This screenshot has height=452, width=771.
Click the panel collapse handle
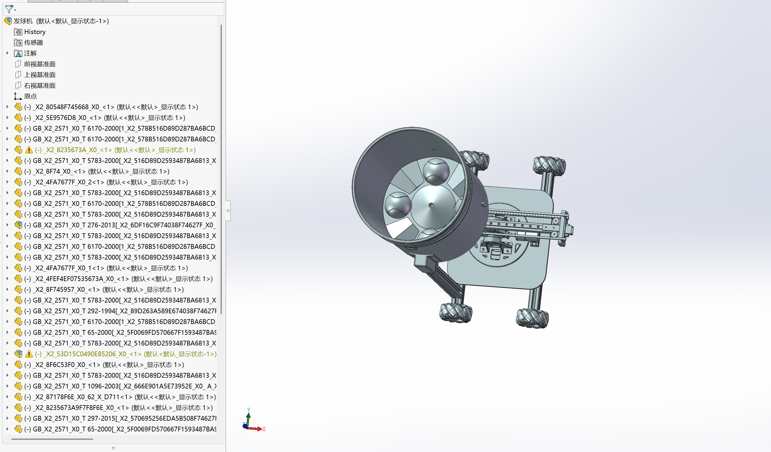click(228, 211)
